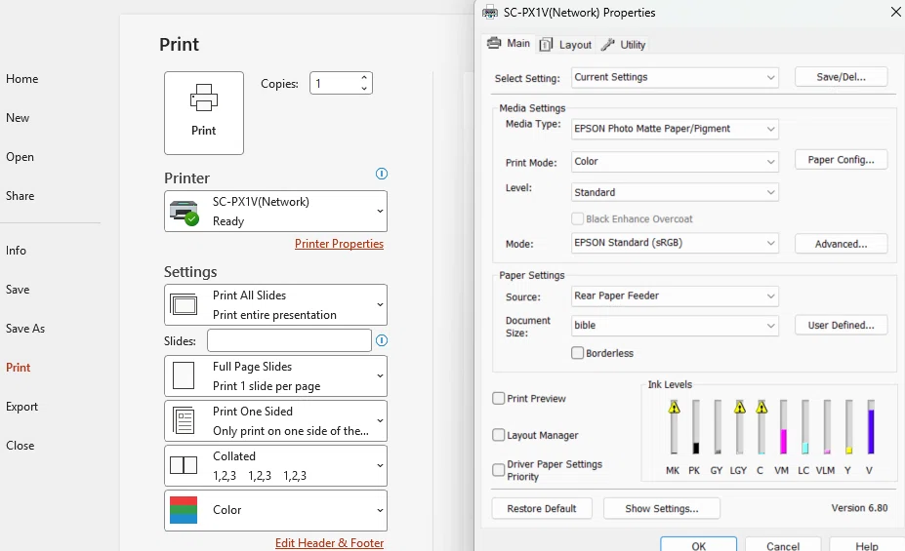Open the printer selection dropdown
This screenshot has width=905, height=551.
tap(276, 211)
